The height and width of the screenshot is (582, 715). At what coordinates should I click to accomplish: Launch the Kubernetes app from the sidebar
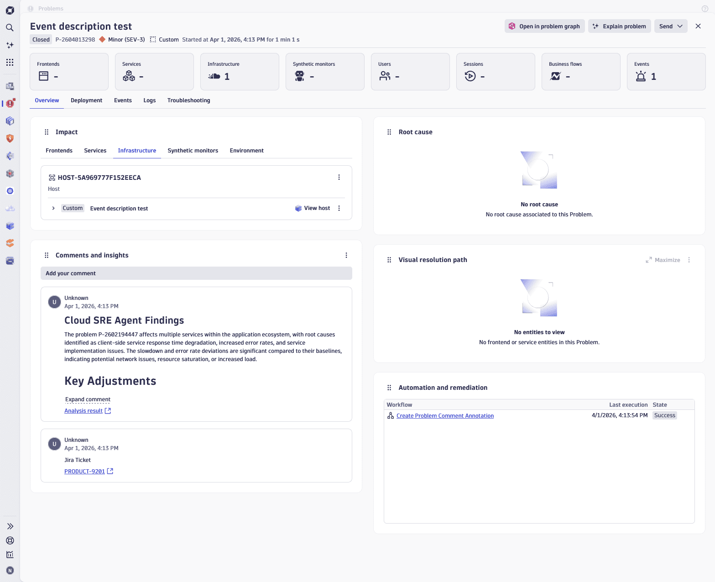tap(10, 191)
